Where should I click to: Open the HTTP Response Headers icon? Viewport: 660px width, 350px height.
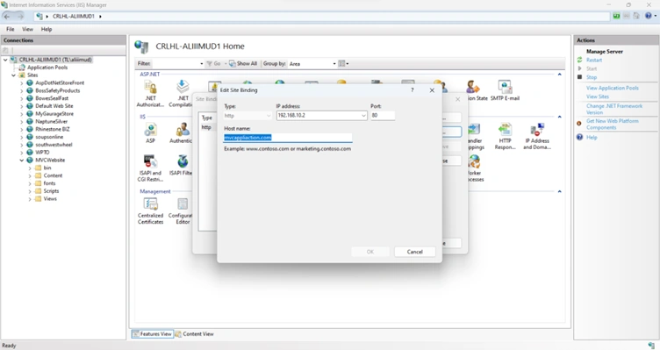tap(505, 136)
